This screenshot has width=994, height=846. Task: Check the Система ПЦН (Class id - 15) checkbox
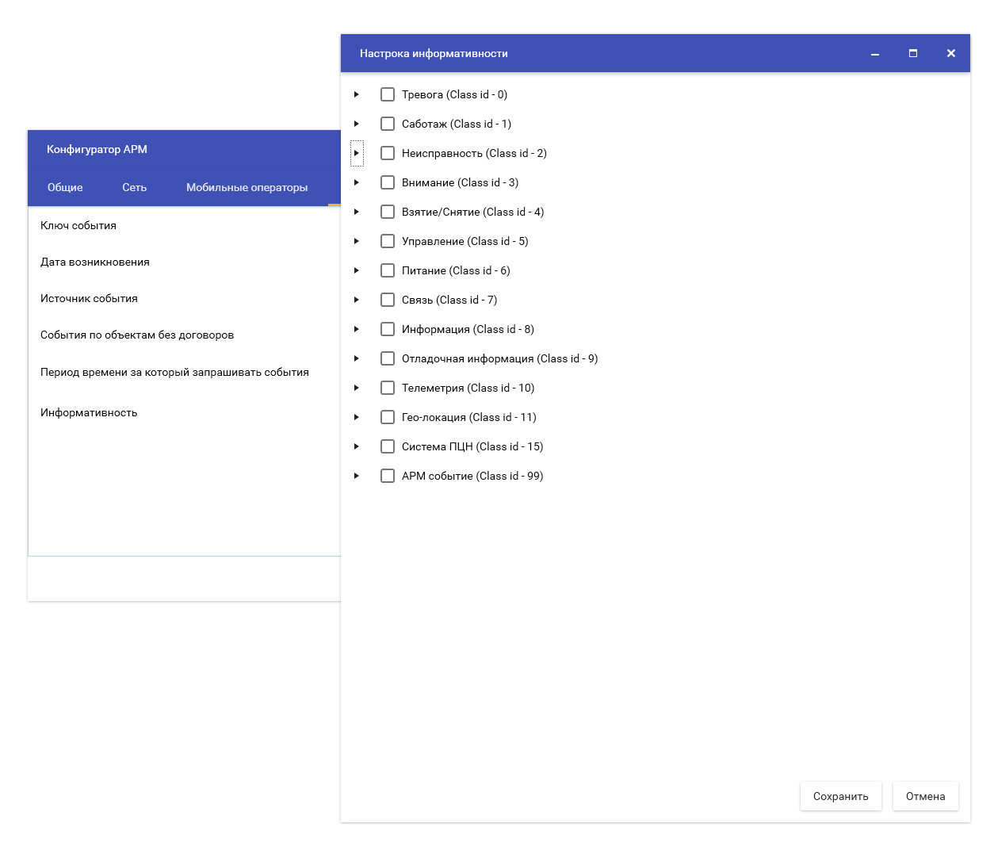coord(388,446)
